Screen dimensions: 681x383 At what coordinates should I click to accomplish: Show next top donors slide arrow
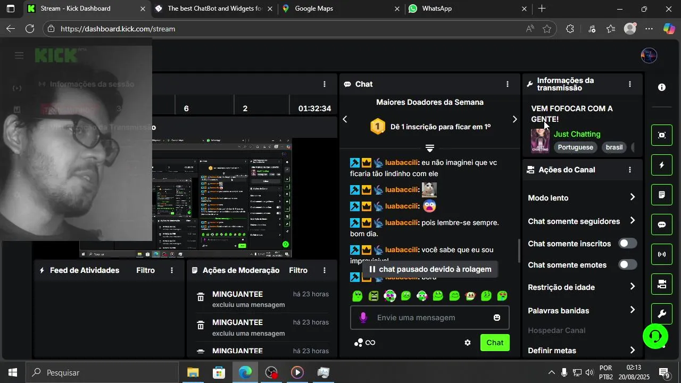[514, 119]
